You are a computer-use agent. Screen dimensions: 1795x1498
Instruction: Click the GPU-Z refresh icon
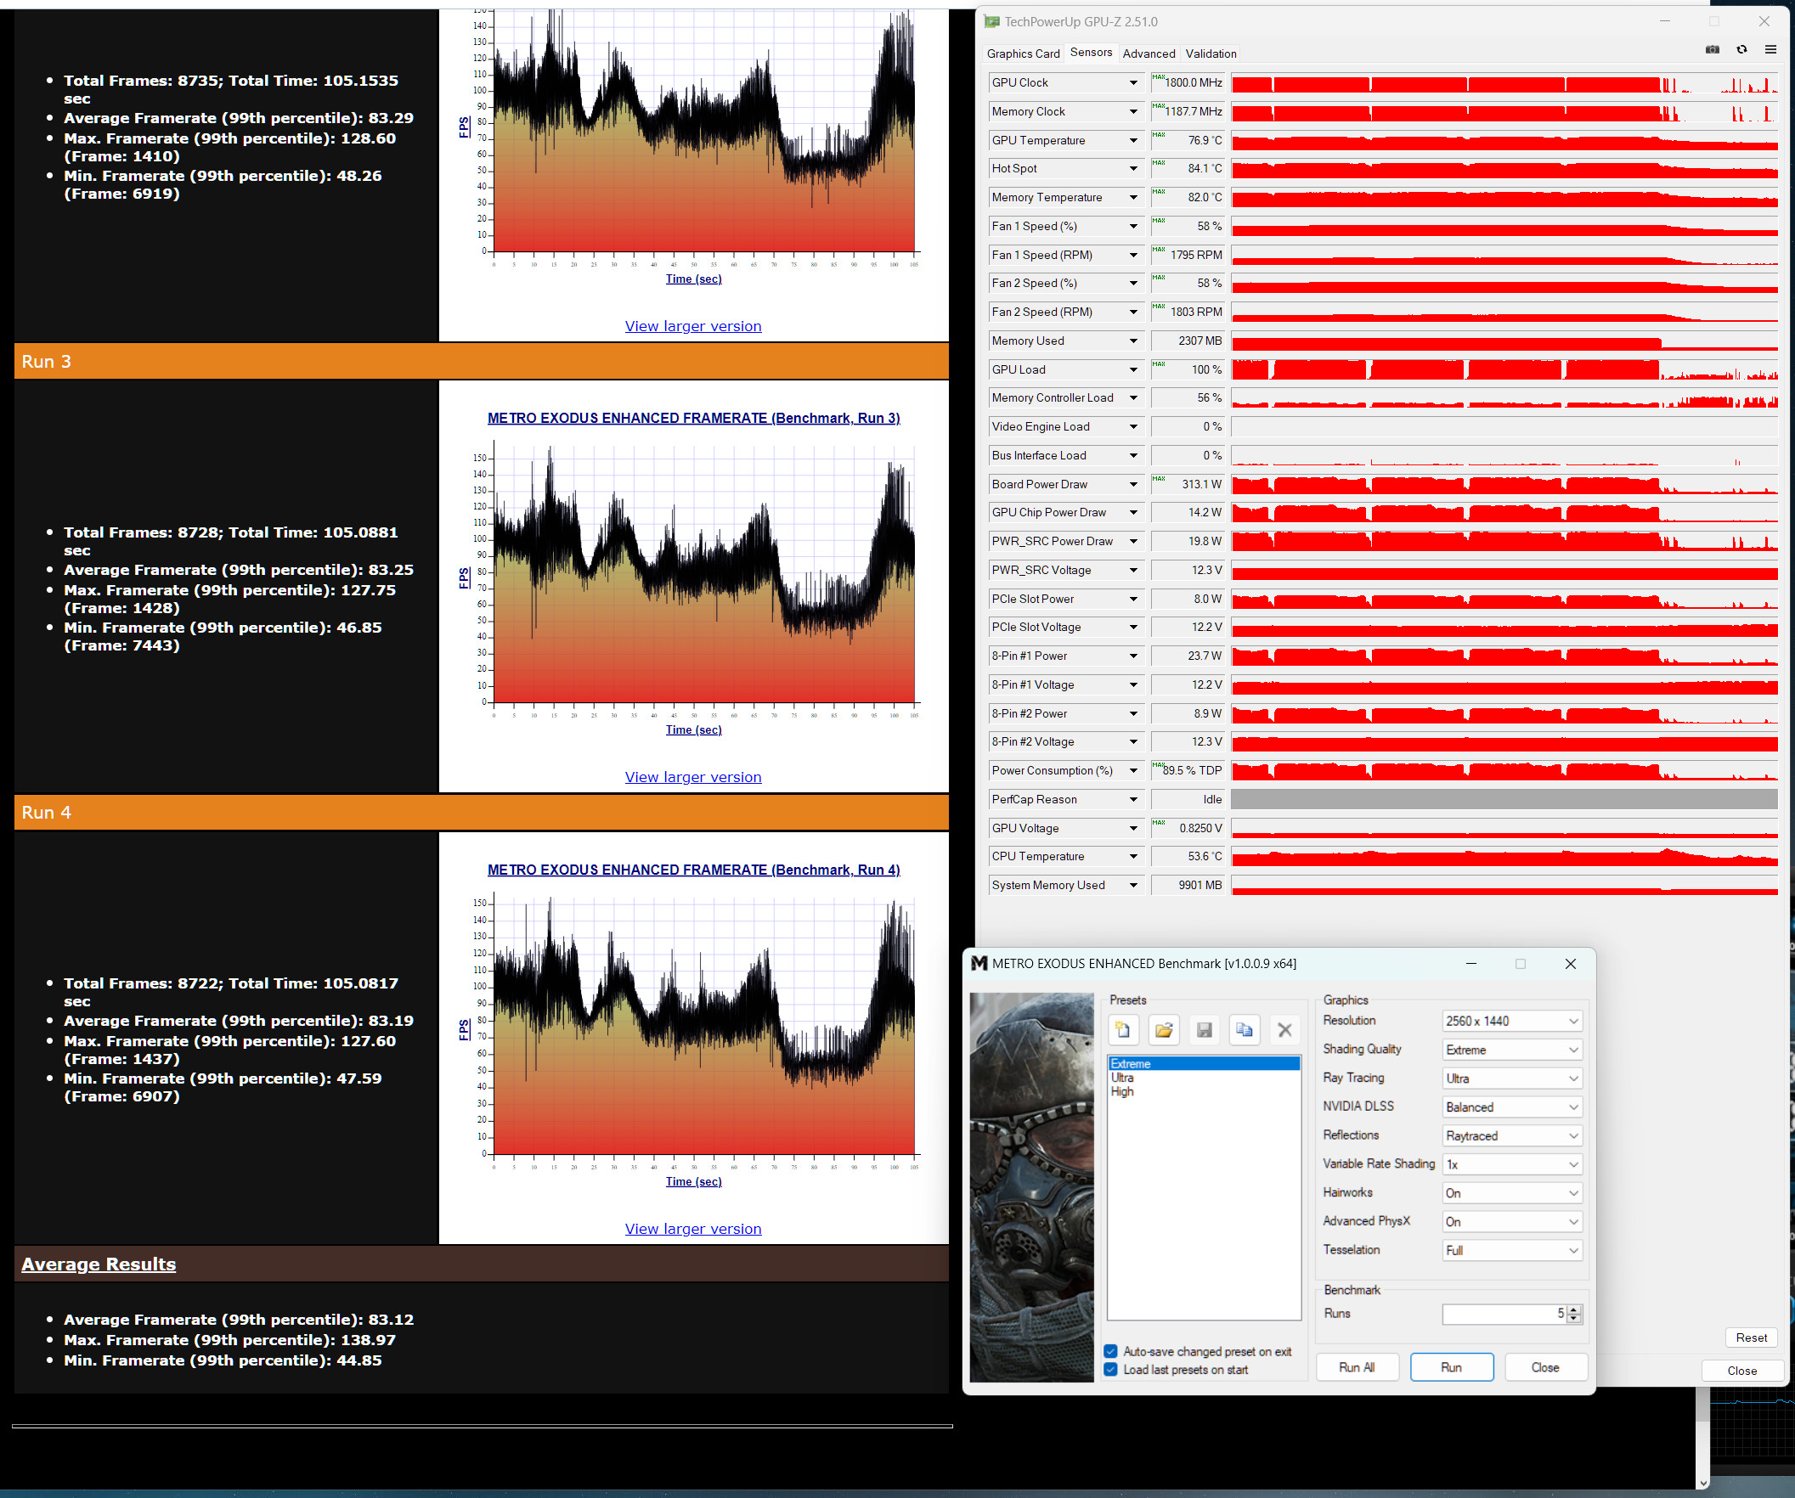pos(1741,49)
